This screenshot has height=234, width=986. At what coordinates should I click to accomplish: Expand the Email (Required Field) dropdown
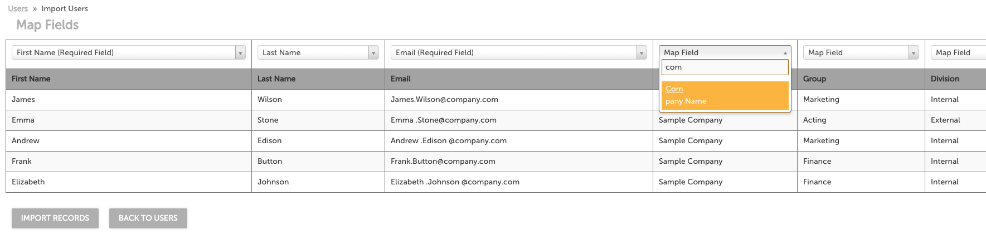pos(518,52)
